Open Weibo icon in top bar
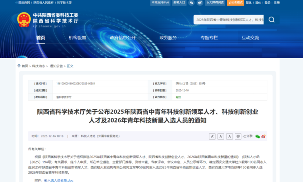Image resolution: width=303 pixels, height=182 pixels. coord(200,3)
